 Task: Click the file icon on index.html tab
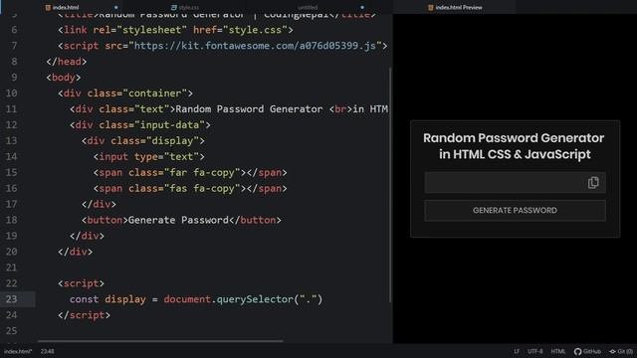click(48, 7)
